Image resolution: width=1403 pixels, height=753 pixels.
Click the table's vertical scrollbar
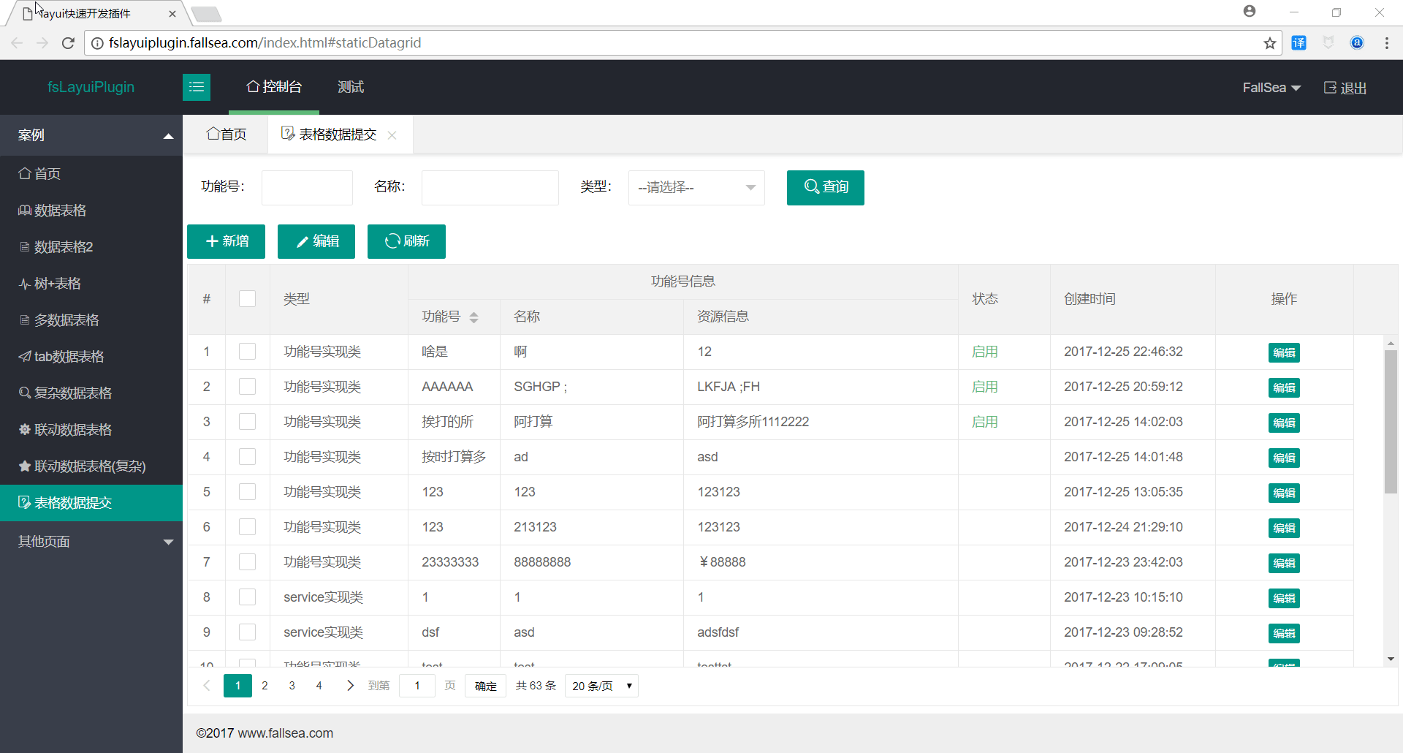(1390, 424)
